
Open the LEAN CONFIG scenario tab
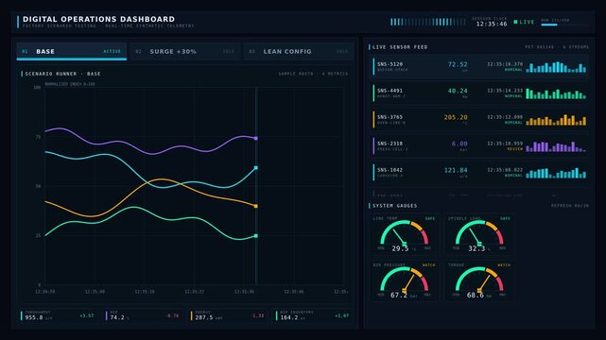[x=299, y=51]
